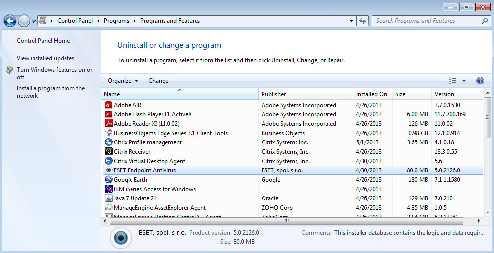Viewport: 494px width, 253px height.
Task: Click version 13.3.0.55 cell
Action: [445, 151]
